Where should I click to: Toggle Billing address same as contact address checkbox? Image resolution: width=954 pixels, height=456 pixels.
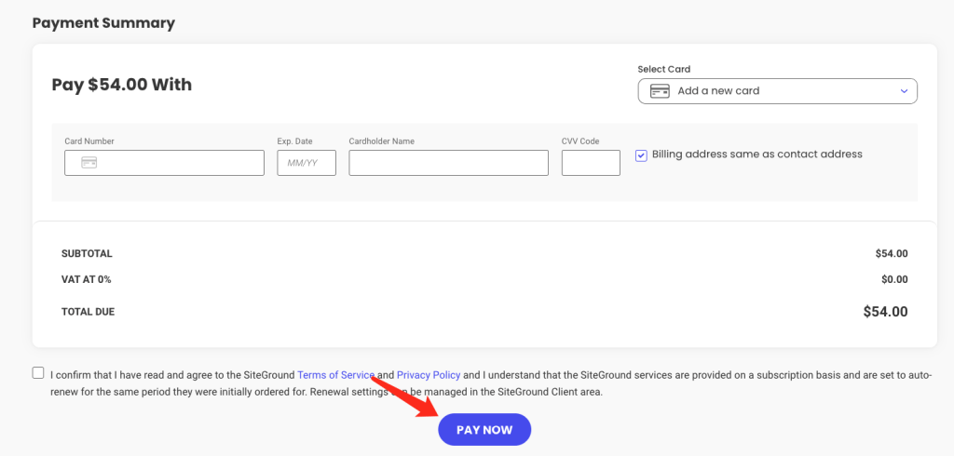click(x=641, y=155)
